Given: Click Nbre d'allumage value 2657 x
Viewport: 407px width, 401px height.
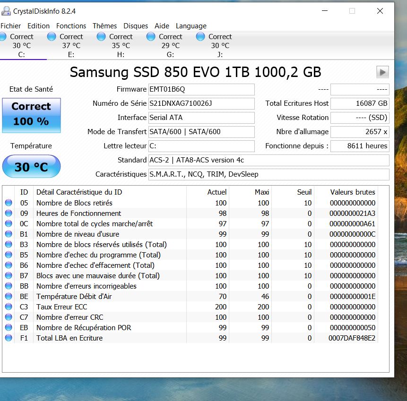Looking at the screenshot, I should tap(360, 132).
